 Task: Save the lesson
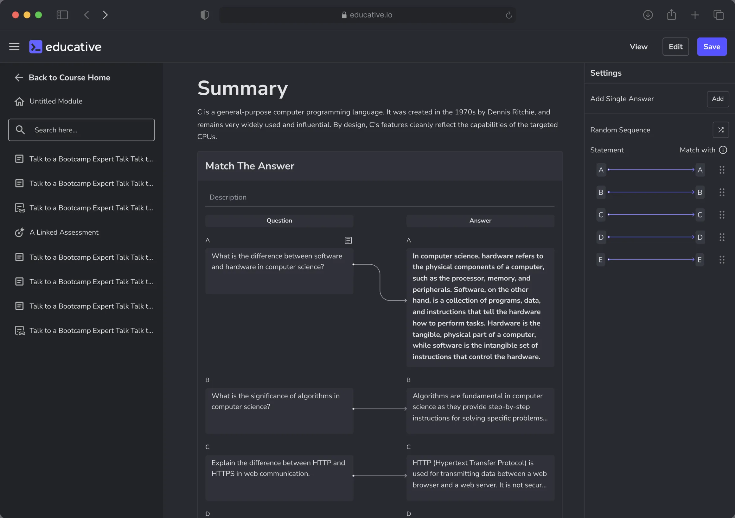[712, 47]
